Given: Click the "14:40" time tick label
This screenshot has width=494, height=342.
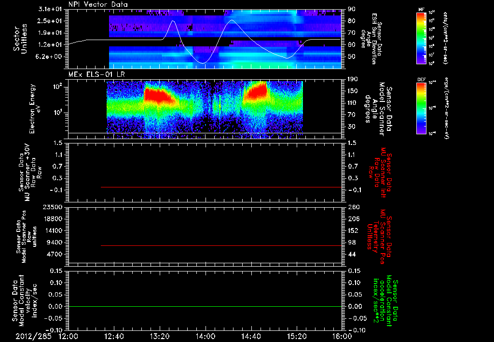Looking at the screenshot, I should point(251,336).
